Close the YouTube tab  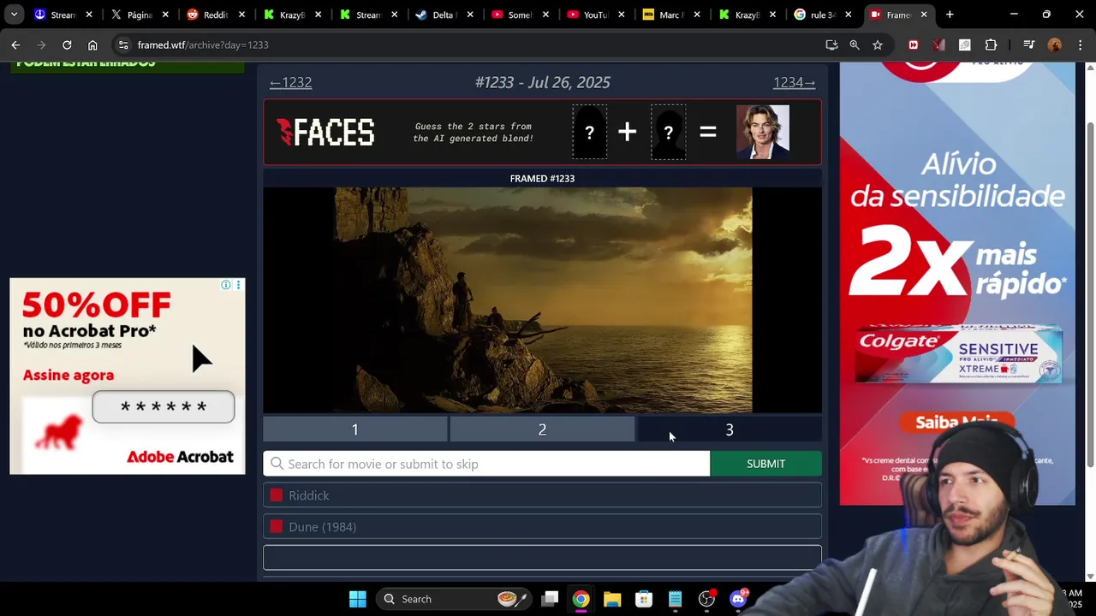pos(622,15)
